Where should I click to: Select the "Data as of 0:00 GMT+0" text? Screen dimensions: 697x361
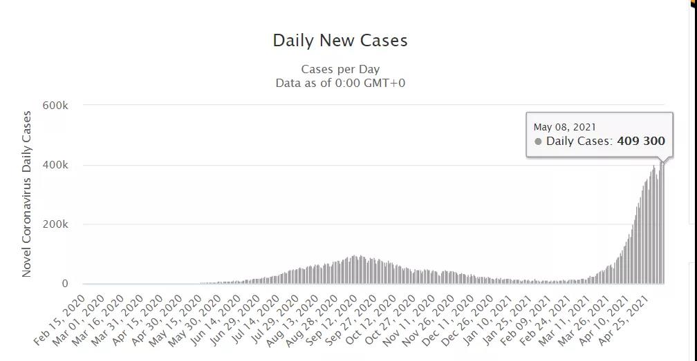click(340, 83)
